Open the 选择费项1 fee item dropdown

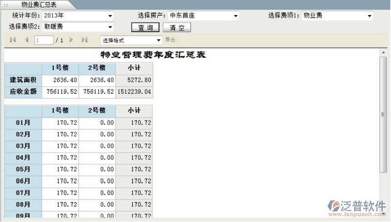point(369,16)
